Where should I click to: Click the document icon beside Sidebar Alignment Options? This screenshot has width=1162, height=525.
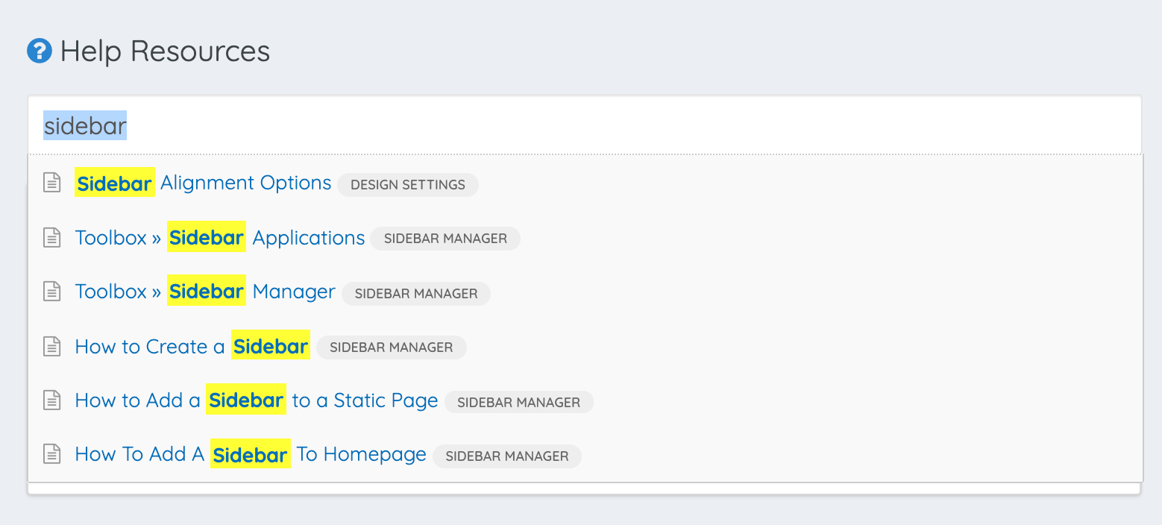[x=51, y=183]
